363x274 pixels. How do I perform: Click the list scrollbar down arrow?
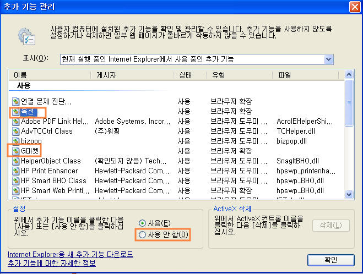tap(349, 194)
